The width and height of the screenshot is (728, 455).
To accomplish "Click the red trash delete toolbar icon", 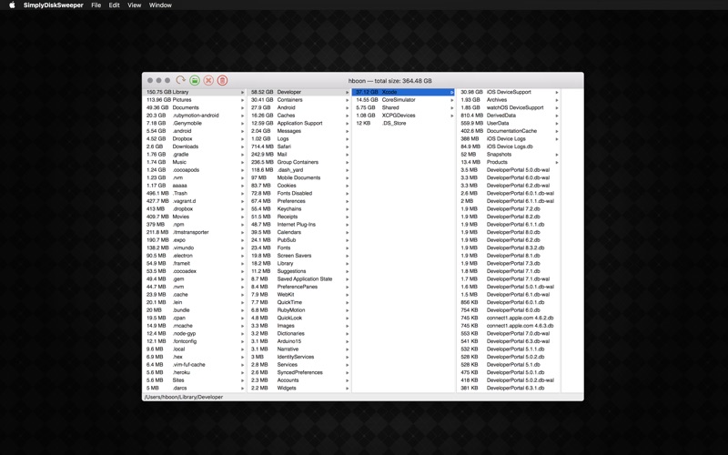I will pos(222,80).
